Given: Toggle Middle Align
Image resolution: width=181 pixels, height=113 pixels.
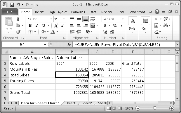Looking at the screenshot, I should pos(79,19).
